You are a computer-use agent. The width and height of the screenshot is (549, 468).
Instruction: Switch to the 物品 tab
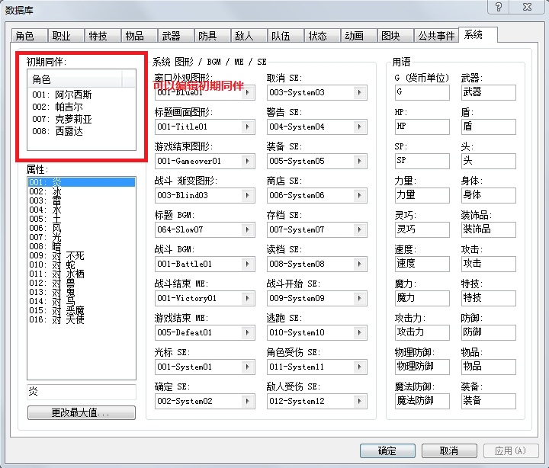pos(139,36)
